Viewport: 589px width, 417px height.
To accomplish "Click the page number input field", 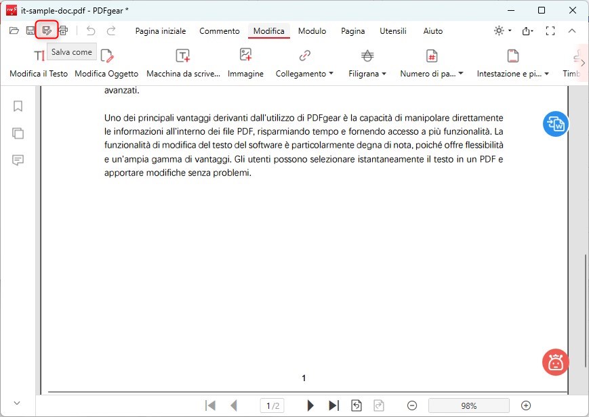I will pyautogui.click(x=272, y=405).
